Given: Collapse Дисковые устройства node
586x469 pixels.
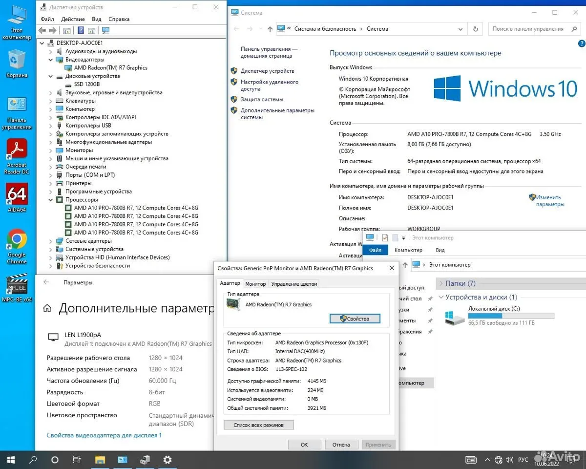Looking at the screenshot, I should pos(51,76).
